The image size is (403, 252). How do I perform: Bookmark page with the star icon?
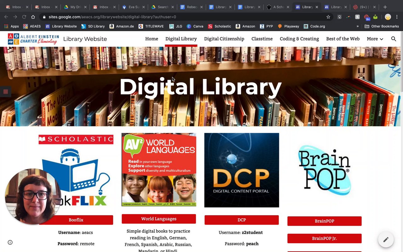tap(328, 17)
